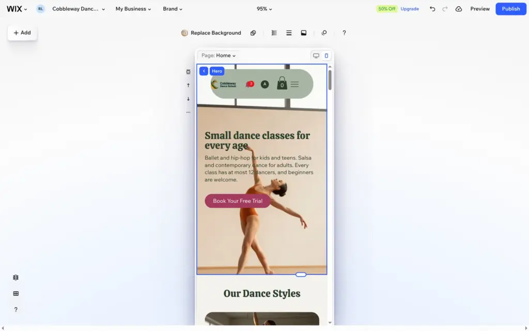
Task: Click the dotted pattern icon in section toolbar
Action: click(x=274, y=33)
